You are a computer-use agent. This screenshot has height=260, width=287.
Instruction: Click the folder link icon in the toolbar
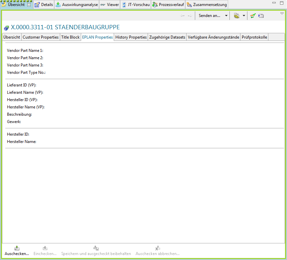click(x=236, y=16)
